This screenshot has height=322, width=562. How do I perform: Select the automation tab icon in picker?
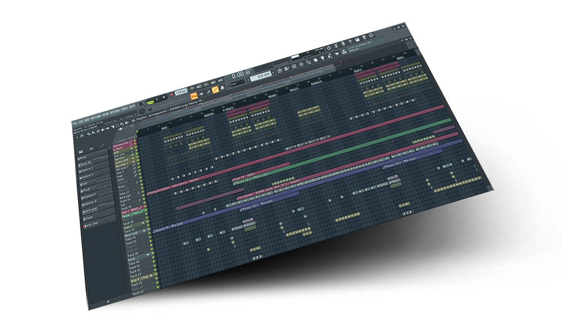tap(102, 146)
